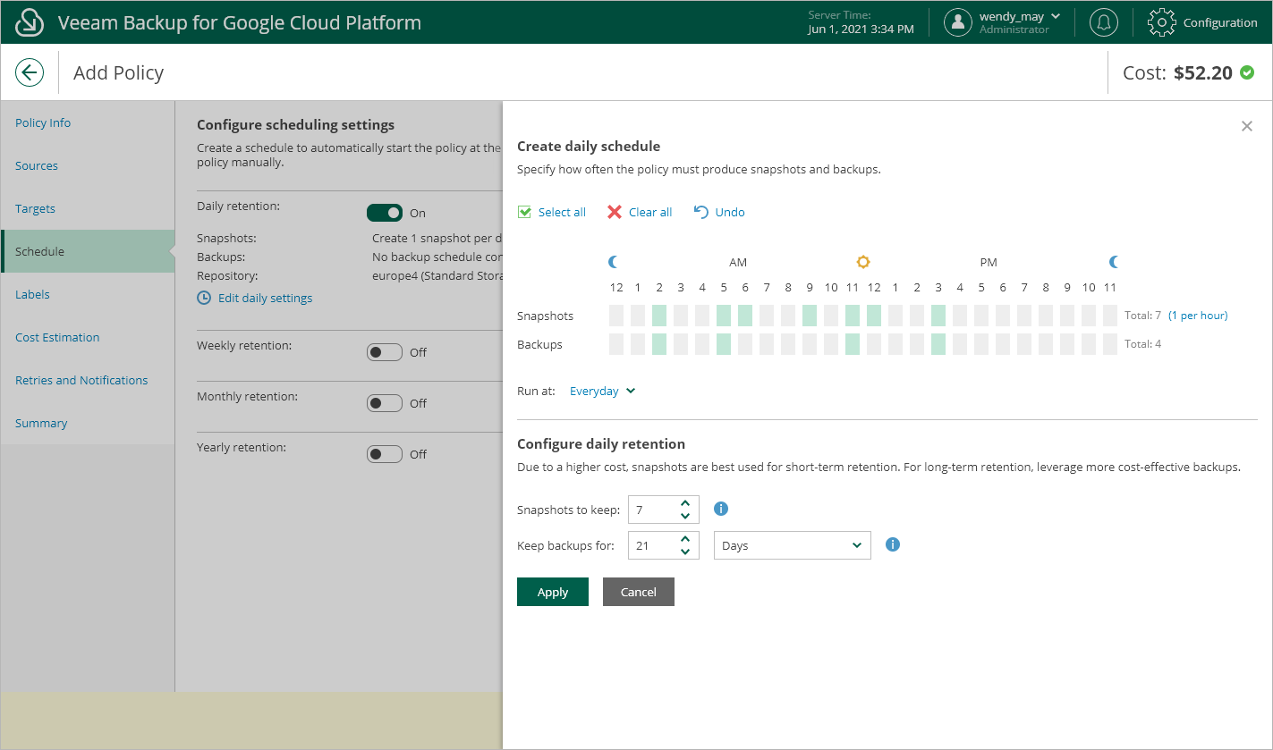Viewport: 1273px width, 750px height.
Task: Click the Create daily schedule heading
Action: click(x=589, y=146)
